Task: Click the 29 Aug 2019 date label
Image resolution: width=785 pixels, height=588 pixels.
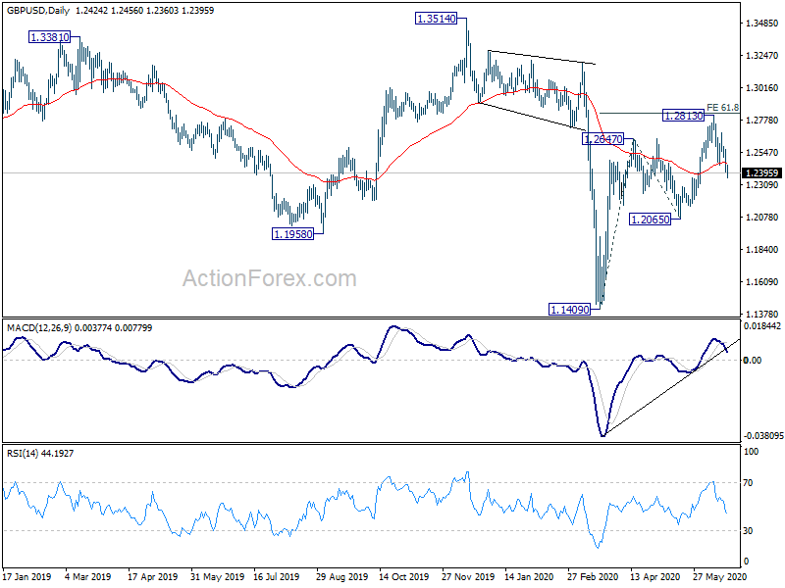Action: pyautogui.click(x=341, y=577)
